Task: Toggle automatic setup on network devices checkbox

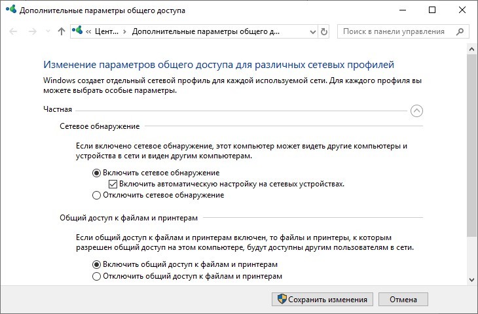Action: tap(113, 184)
